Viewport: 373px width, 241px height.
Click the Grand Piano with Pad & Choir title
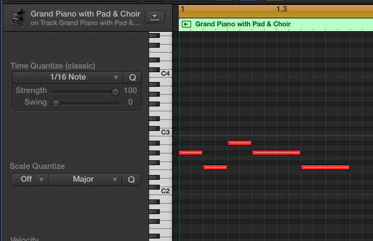(85, 14)
